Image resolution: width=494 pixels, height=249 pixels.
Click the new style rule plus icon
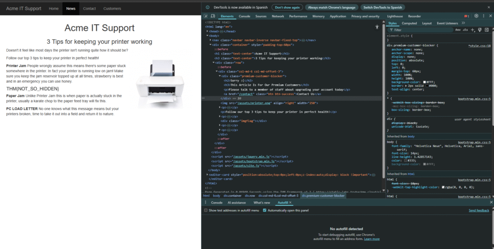point(473,30)
